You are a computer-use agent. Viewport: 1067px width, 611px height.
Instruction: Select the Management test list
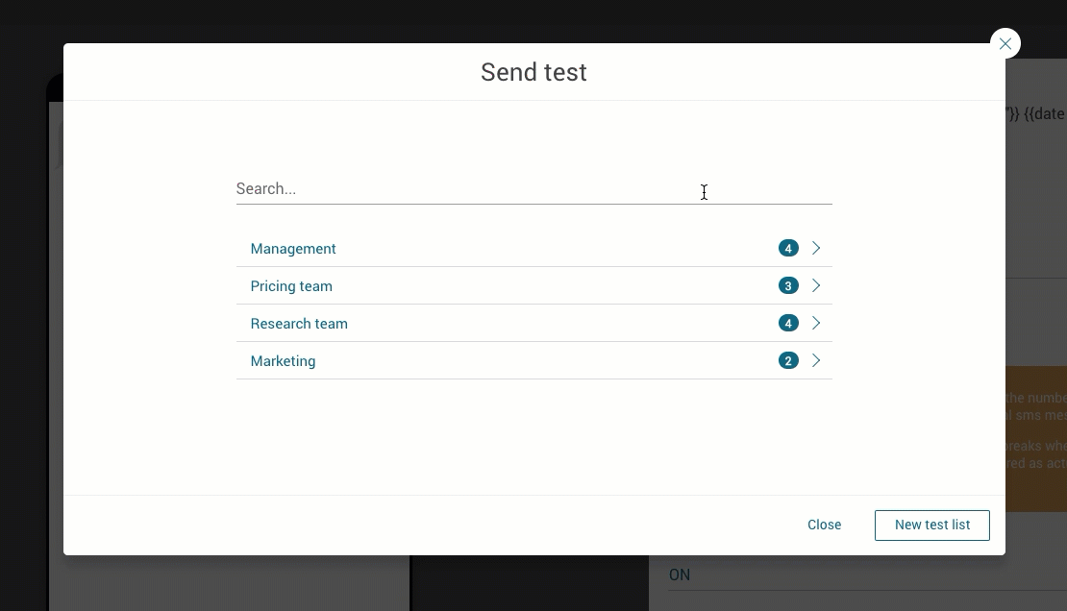click(293, 249)
